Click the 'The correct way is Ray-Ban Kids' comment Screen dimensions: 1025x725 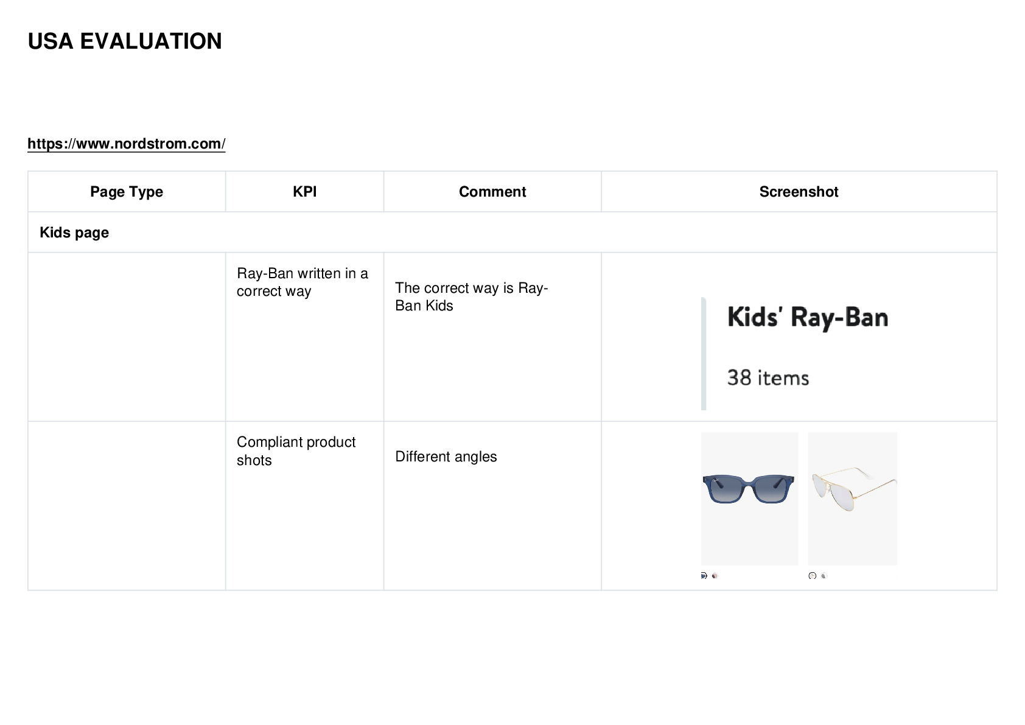[x=472, y=296]
